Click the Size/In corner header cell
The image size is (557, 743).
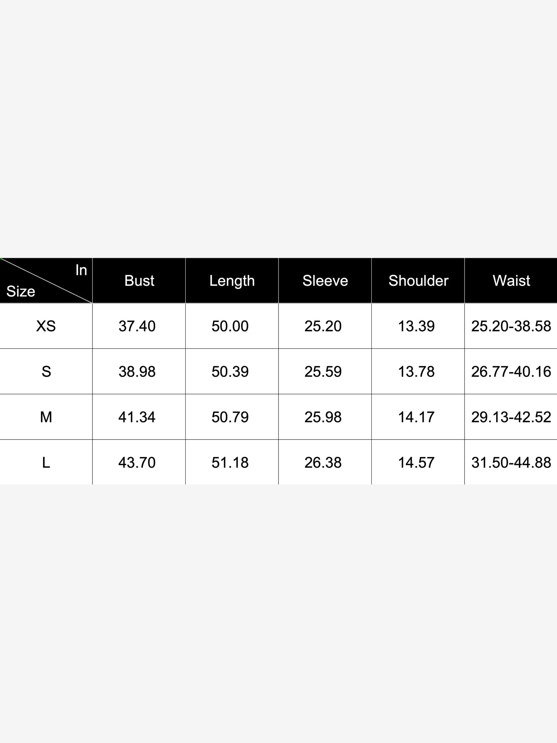tap(46, 280)
